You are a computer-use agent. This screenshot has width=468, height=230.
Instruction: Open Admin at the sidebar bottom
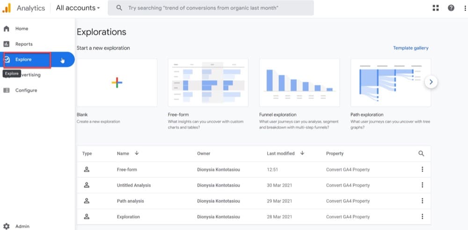pos(37,226)
